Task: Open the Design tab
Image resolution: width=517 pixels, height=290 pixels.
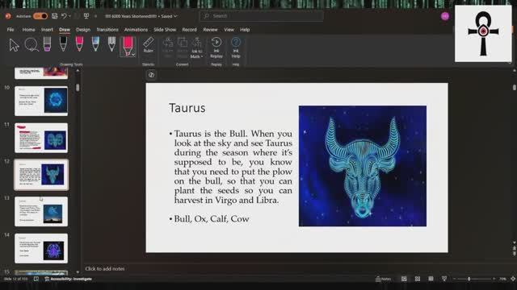Action: (83, 30)
